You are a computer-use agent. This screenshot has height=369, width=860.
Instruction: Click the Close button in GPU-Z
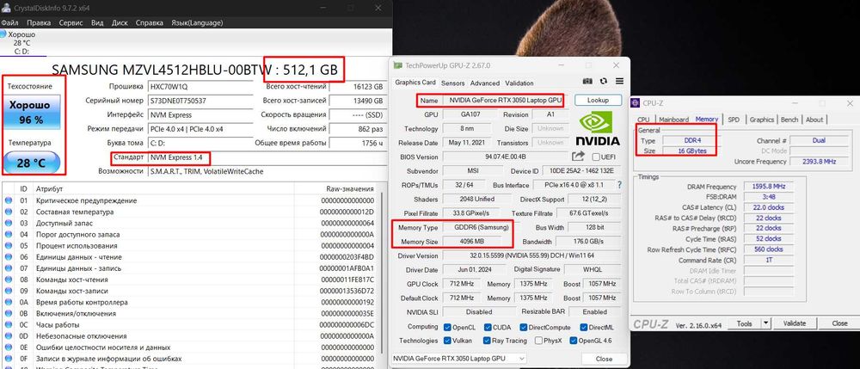(x=604, y=359)
